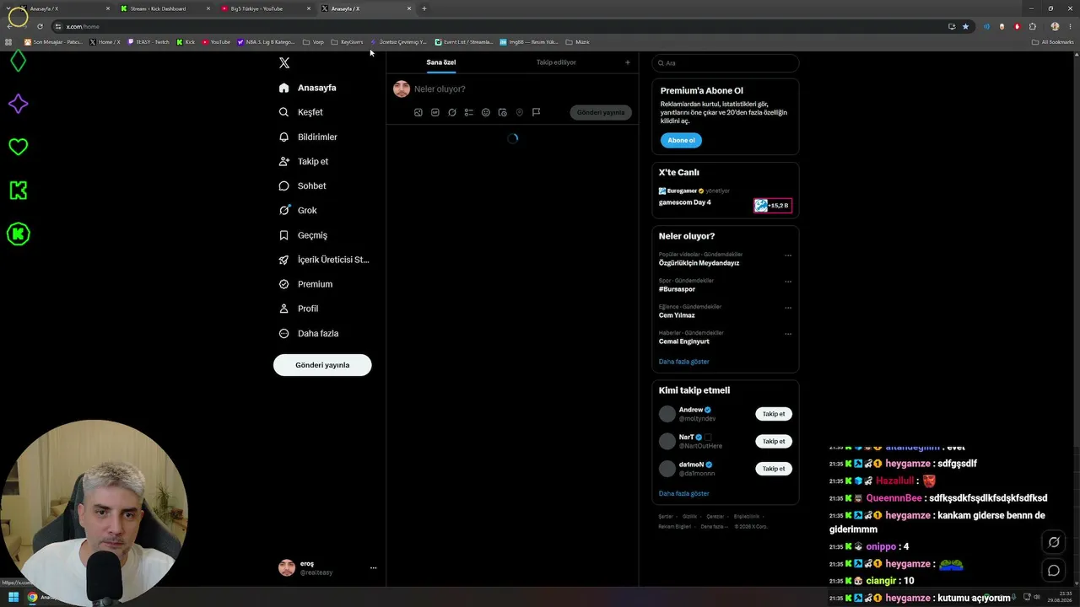The image size is (1080, 607).
Task: Open Andrew's profile avatar
Action: click(x=667, y=414)
